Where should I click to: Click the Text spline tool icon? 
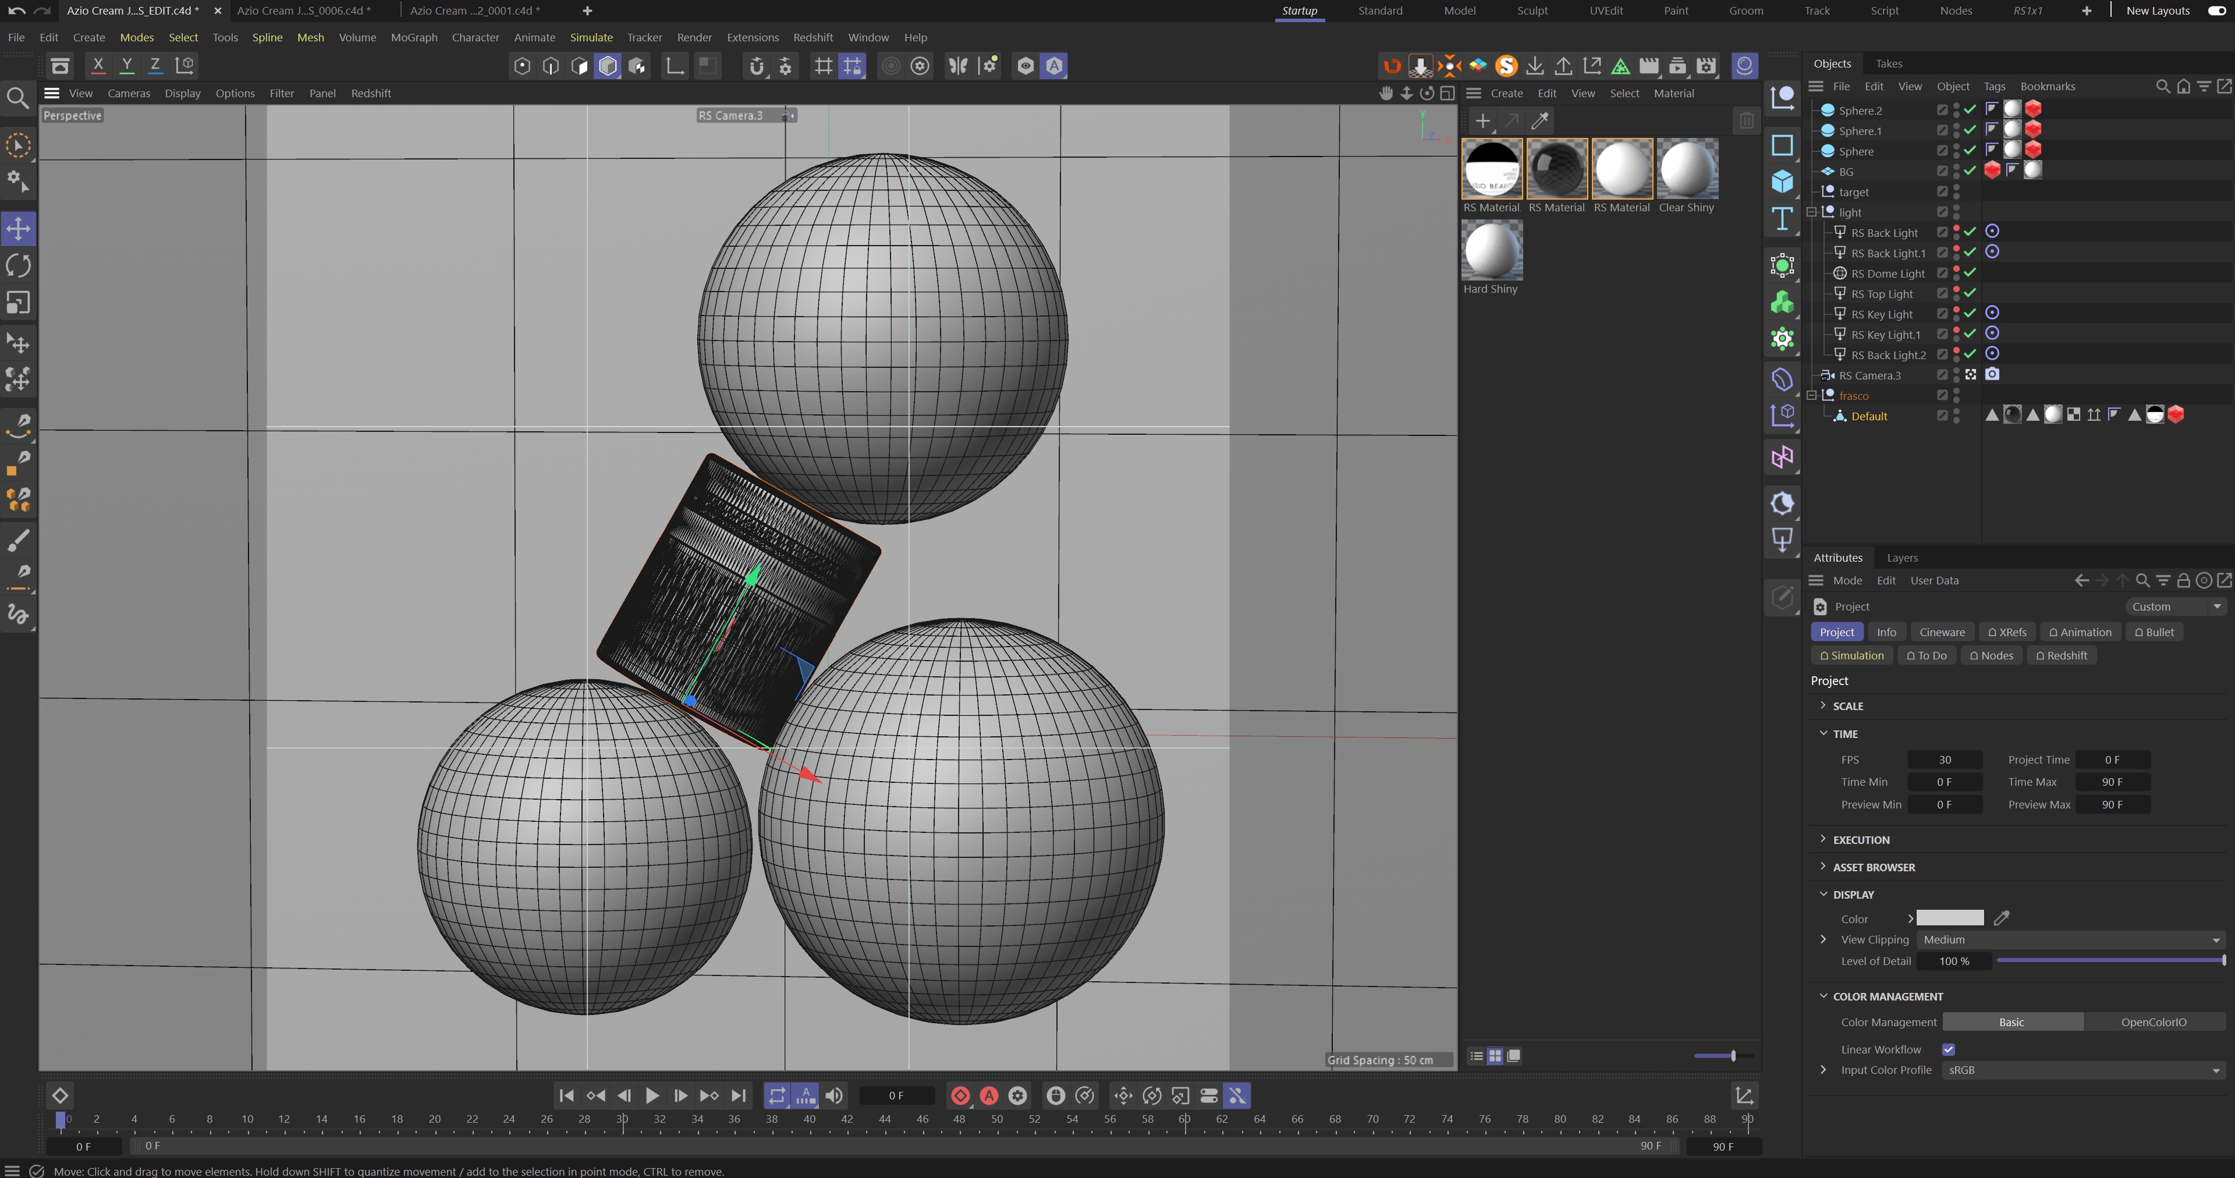point(1782,219)
